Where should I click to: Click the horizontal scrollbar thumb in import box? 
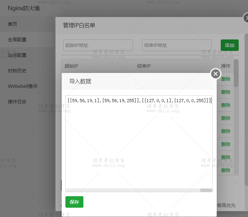pyautogui.click(x=206, y=190)
